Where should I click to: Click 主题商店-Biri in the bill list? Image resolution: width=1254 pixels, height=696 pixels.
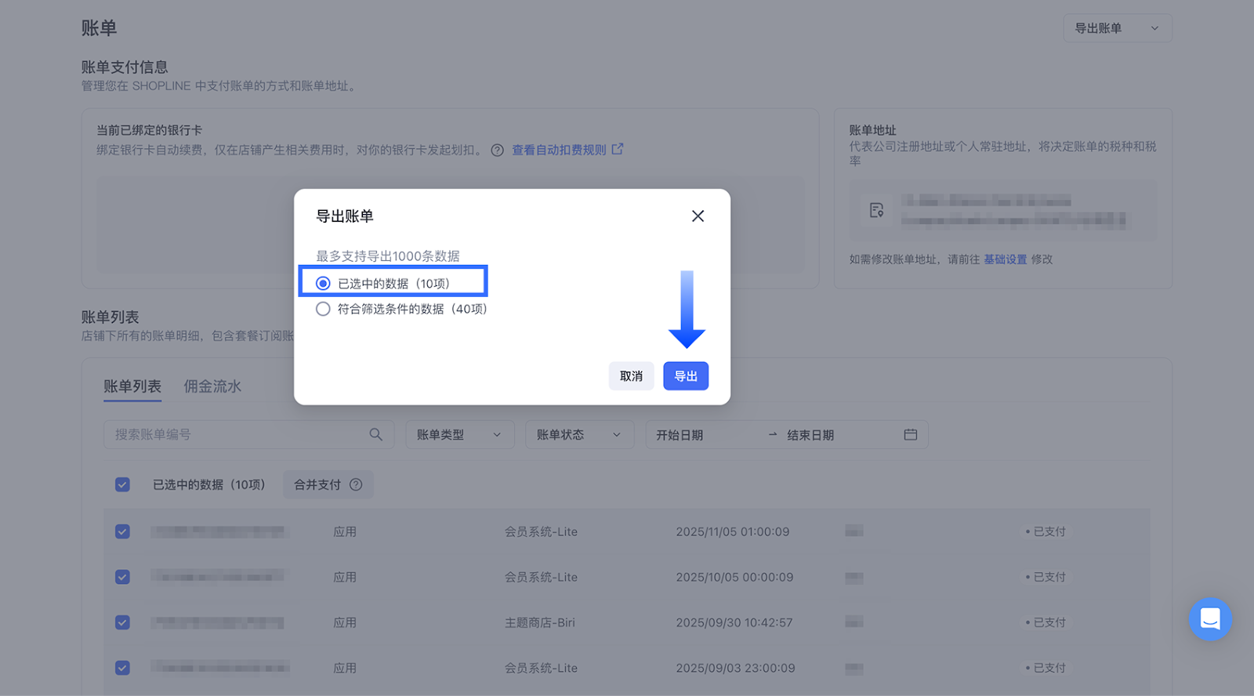pyautogui.click(x=540, y=622)
